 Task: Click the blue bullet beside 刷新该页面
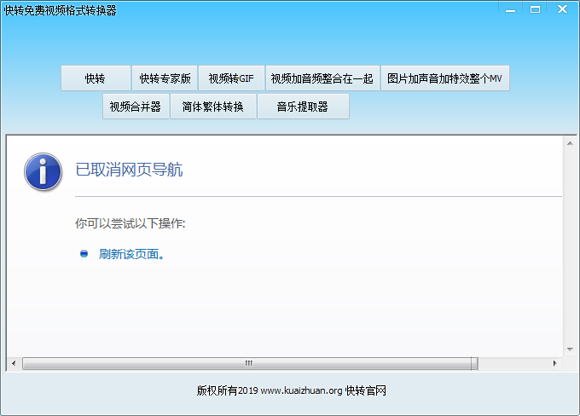click(84, 254)
